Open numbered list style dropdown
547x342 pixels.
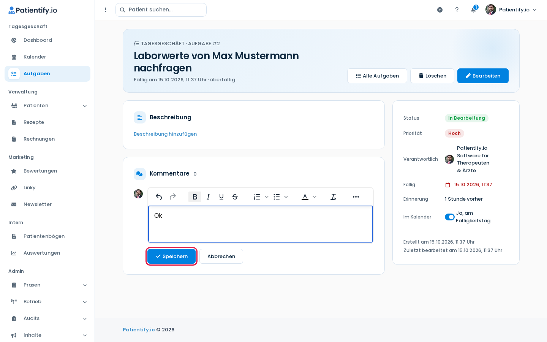[x=267, y=197]
